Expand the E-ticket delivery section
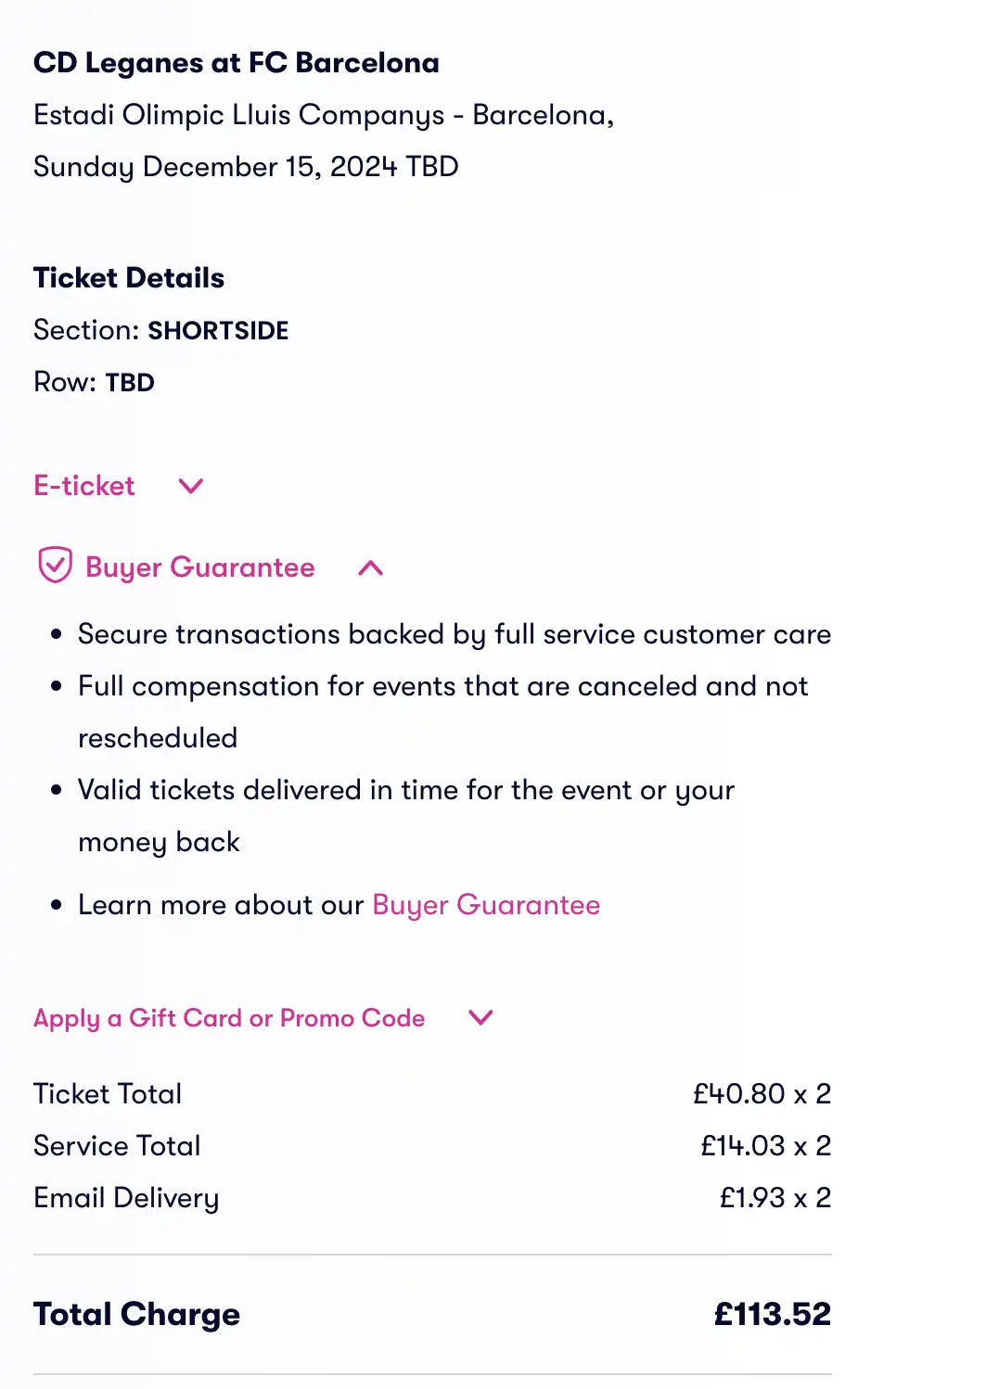 [83, 485]
